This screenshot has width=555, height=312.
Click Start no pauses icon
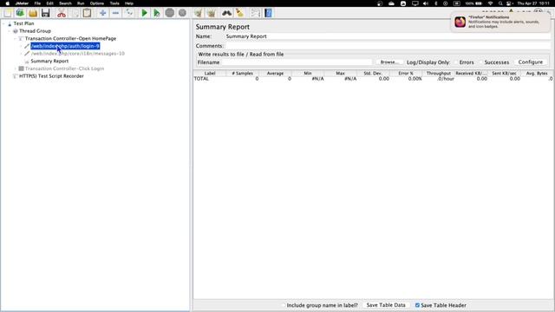[x=157, y=13]
